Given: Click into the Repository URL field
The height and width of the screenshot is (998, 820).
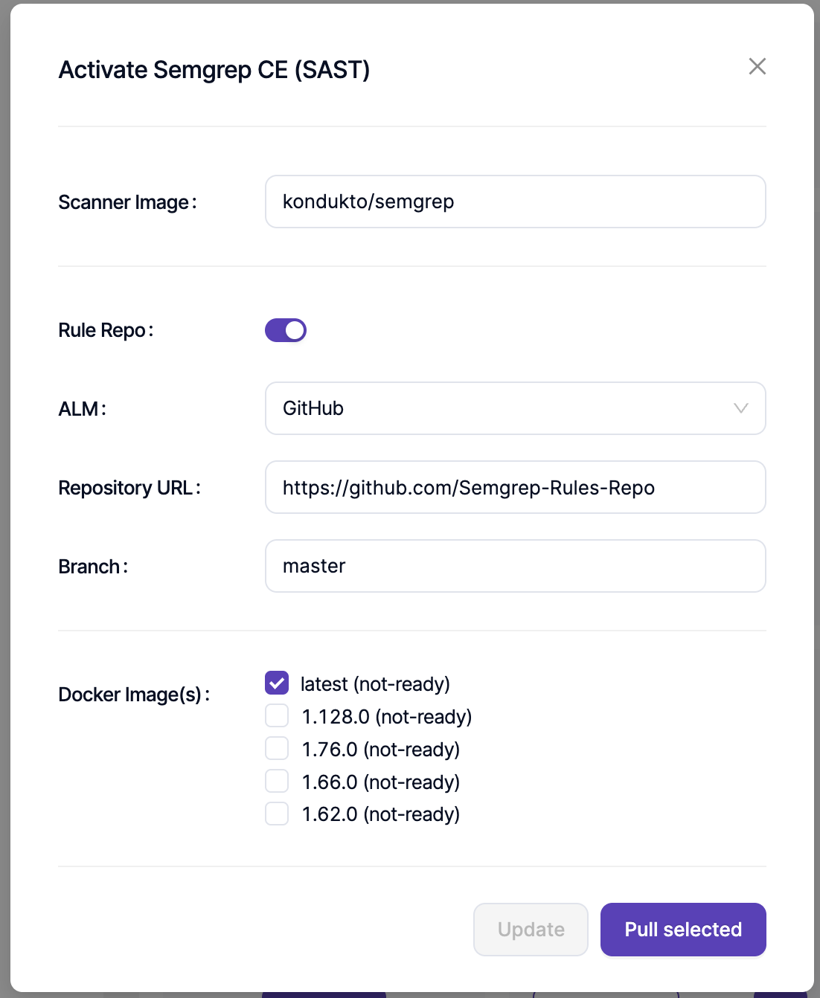Looking at the screenshot, I should [x=515, y=487].
